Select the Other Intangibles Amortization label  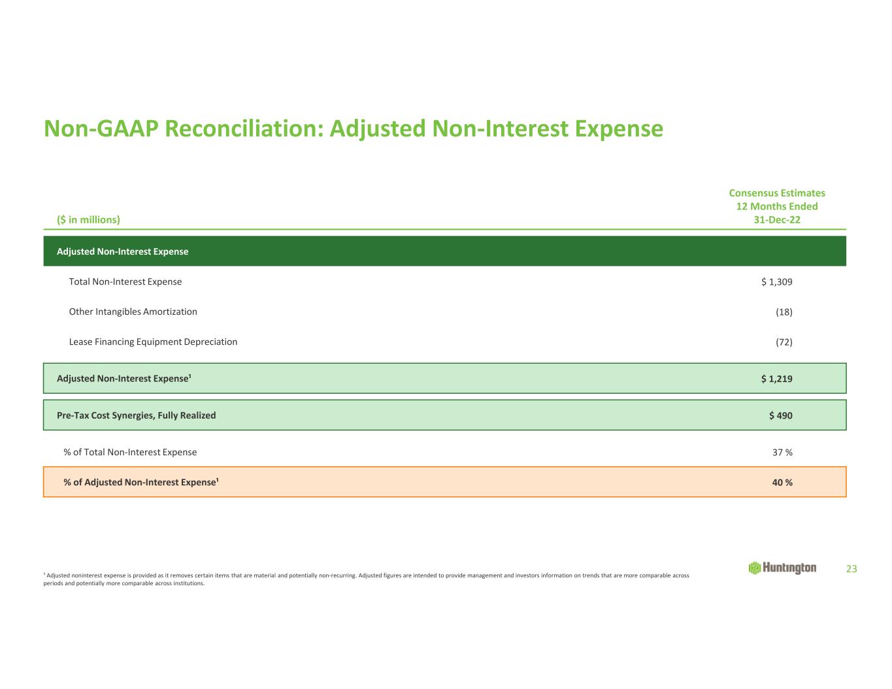[133, 312]
